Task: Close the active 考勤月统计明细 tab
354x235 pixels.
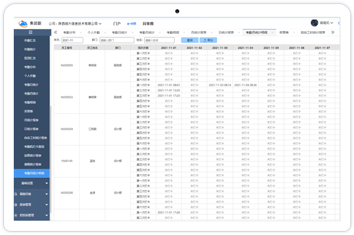Action: click(x=272, y=33)
